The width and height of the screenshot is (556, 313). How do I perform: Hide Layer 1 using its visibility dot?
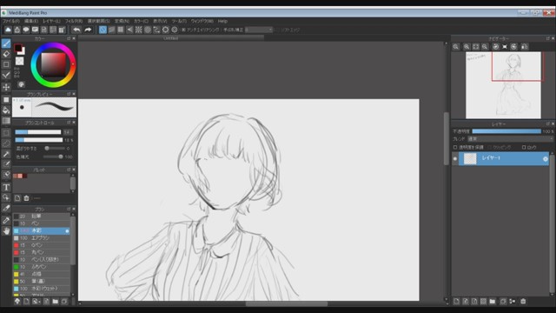pos(455,158)
